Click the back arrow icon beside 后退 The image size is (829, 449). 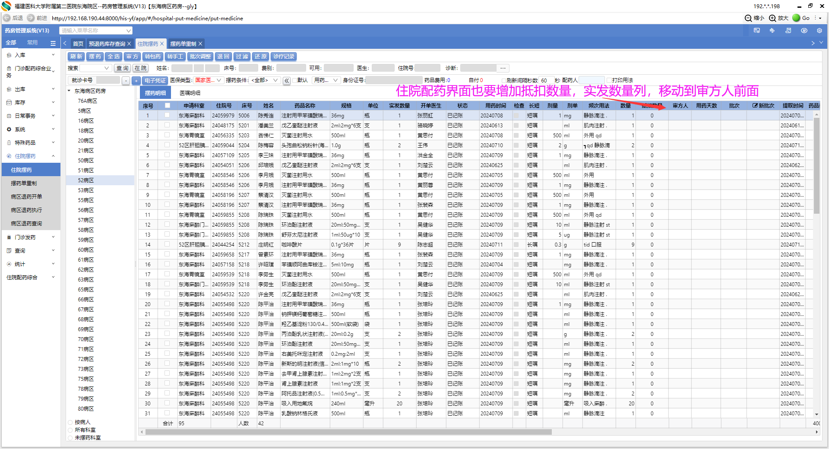pos(7,18)
